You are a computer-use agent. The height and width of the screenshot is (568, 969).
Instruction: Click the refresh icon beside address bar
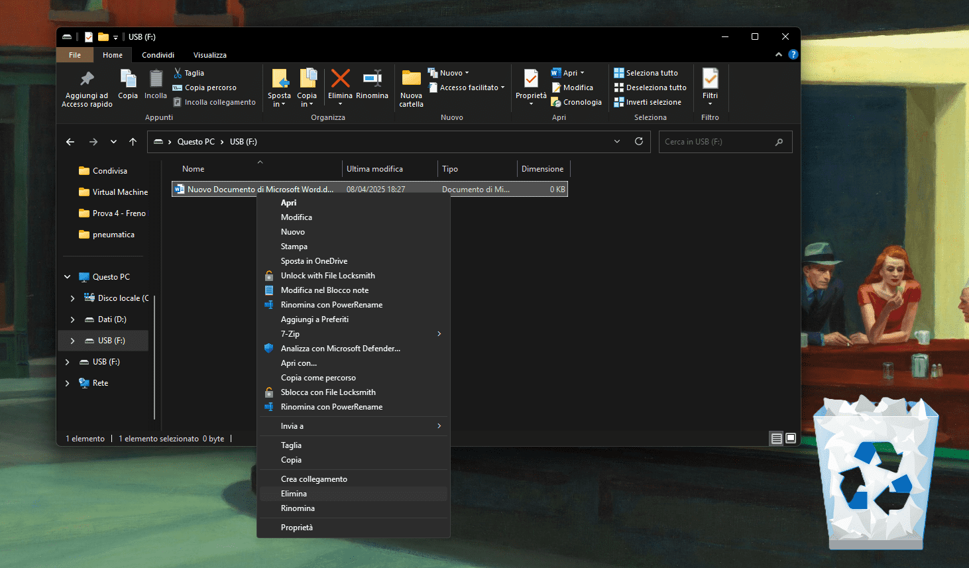tap(639, 142)
